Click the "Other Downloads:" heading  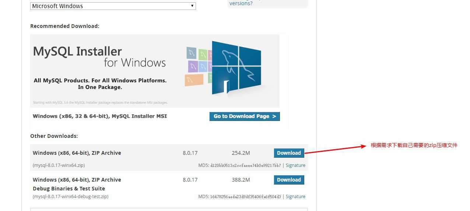click(x=54, y=136)
